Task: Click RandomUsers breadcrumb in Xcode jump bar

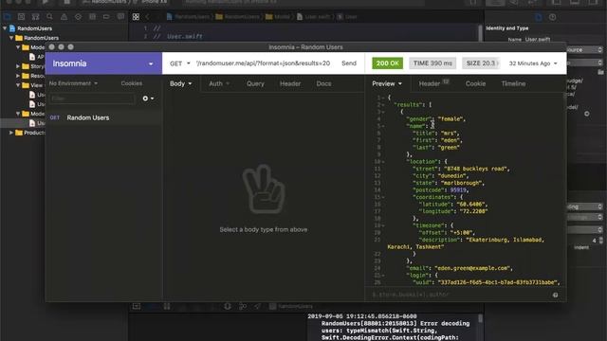Action: pyautogui.click(x=188, y=17)
